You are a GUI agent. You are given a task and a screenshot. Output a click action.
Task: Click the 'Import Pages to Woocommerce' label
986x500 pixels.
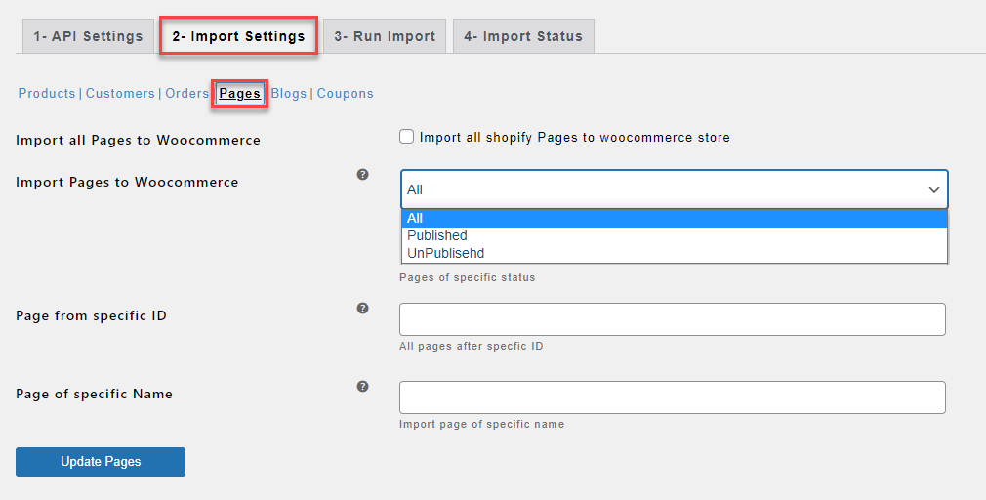127,183
